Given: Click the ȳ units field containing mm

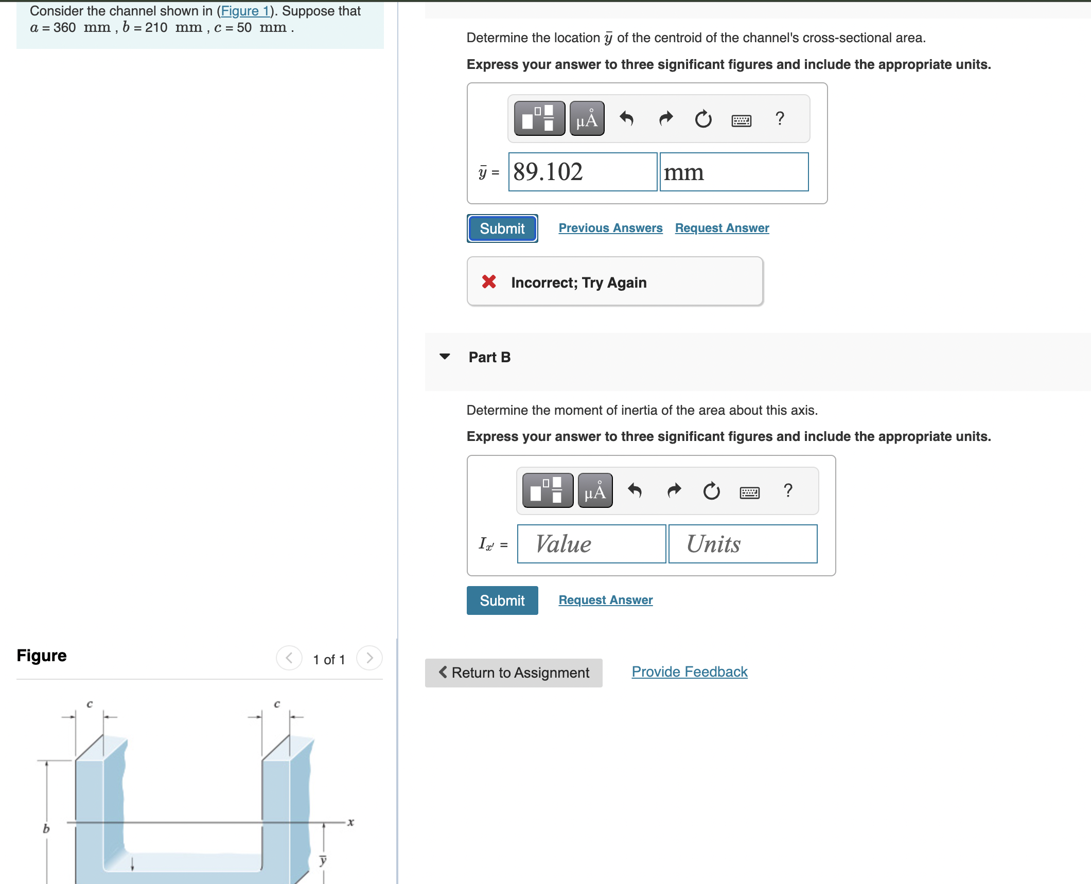Looking at the screenshot, I should click(734, 172).
